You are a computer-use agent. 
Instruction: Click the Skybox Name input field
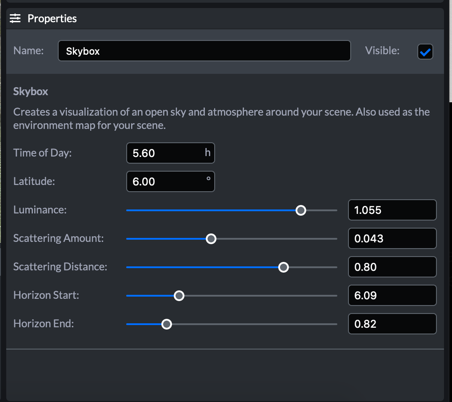point(204,51)
